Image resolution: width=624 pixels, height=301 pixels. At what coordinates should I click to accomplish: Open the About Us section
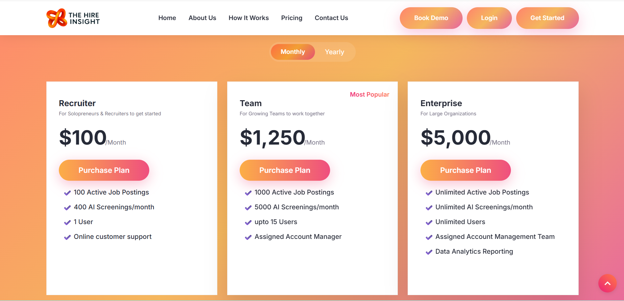click(202, 18)
